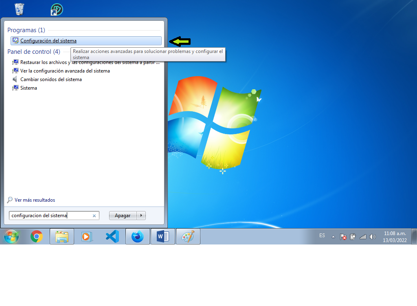This screenshot has width=417, height=306.
Task: Open the Firefox taskbar icon
Action: (138, 236)
